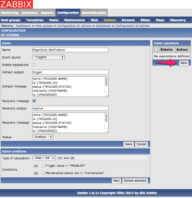
Task: Select the Maintenance status condition checkbox
Action: (x=43, y=173)
